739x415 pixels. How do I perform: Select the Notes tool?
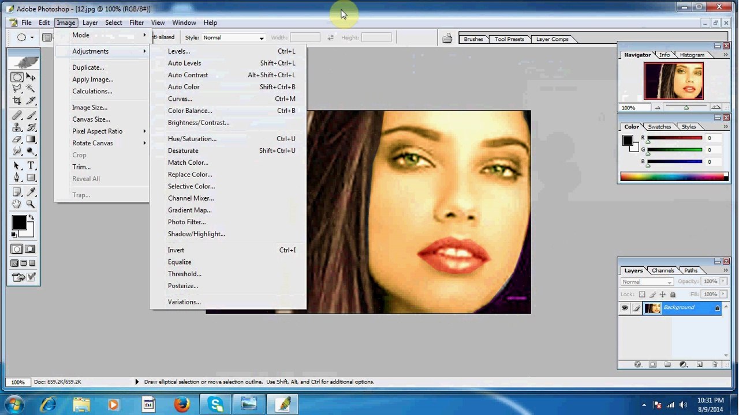pyautogui.click(x=17, y=193)
